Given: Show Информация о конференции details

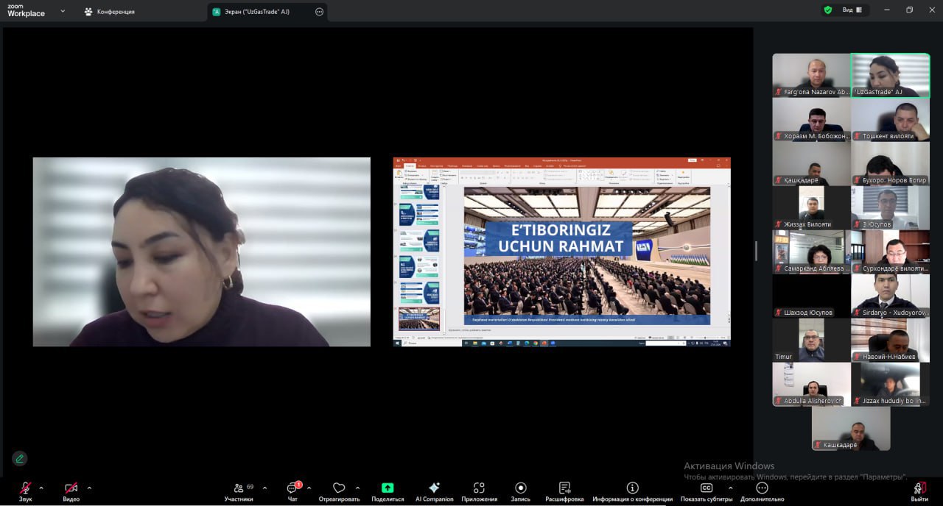Looking at the screenshot, I should tap(632, 489).
